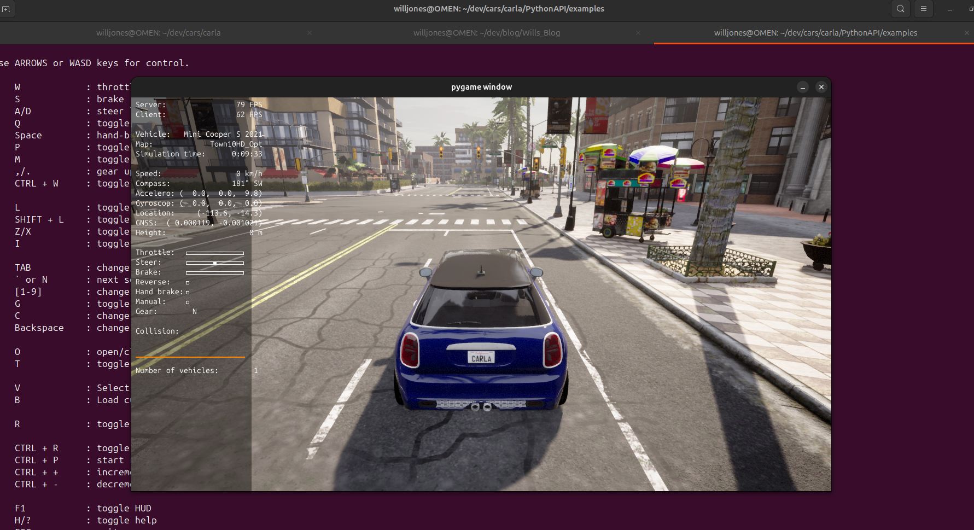The height and width of the screenshot is (530, 974).
Task: Click the Compass reading '181° SW'
Action: point(247,183)
